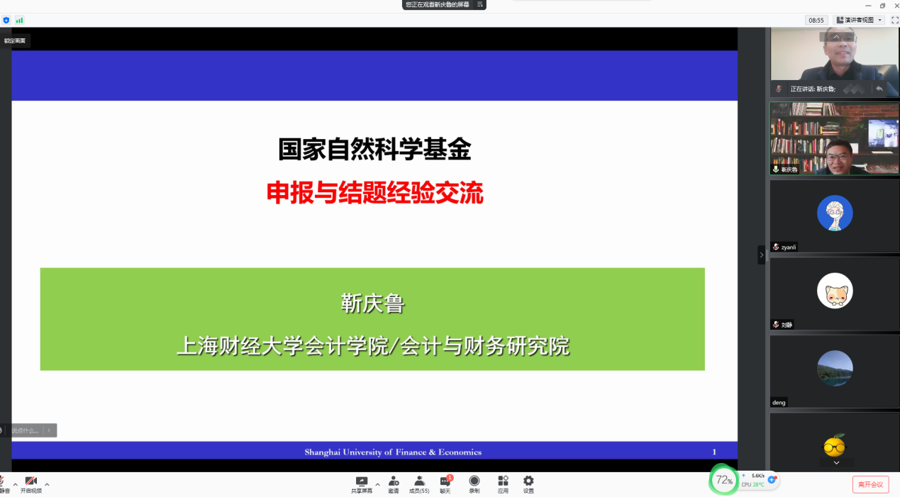Start recording with the 录制 icon
This screenshot has height=497, width=900.
474,485
